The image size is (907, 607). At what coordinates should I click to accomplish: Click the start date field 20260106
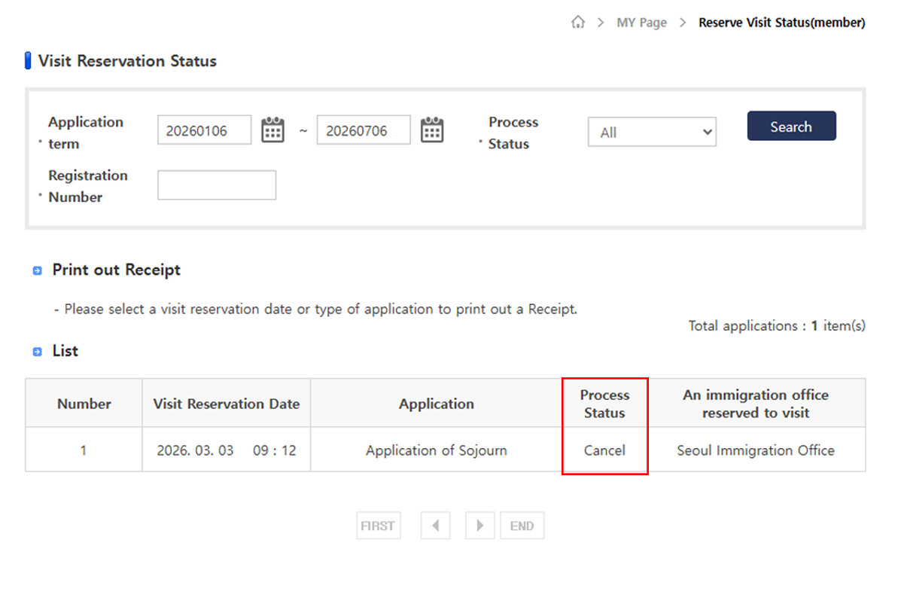(x=204, y=130)
